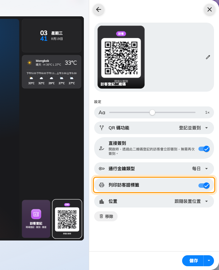This screenshot has height=270, width=219.
Task: Select the QR code tile in dashboard
Action: coord(67,219)
